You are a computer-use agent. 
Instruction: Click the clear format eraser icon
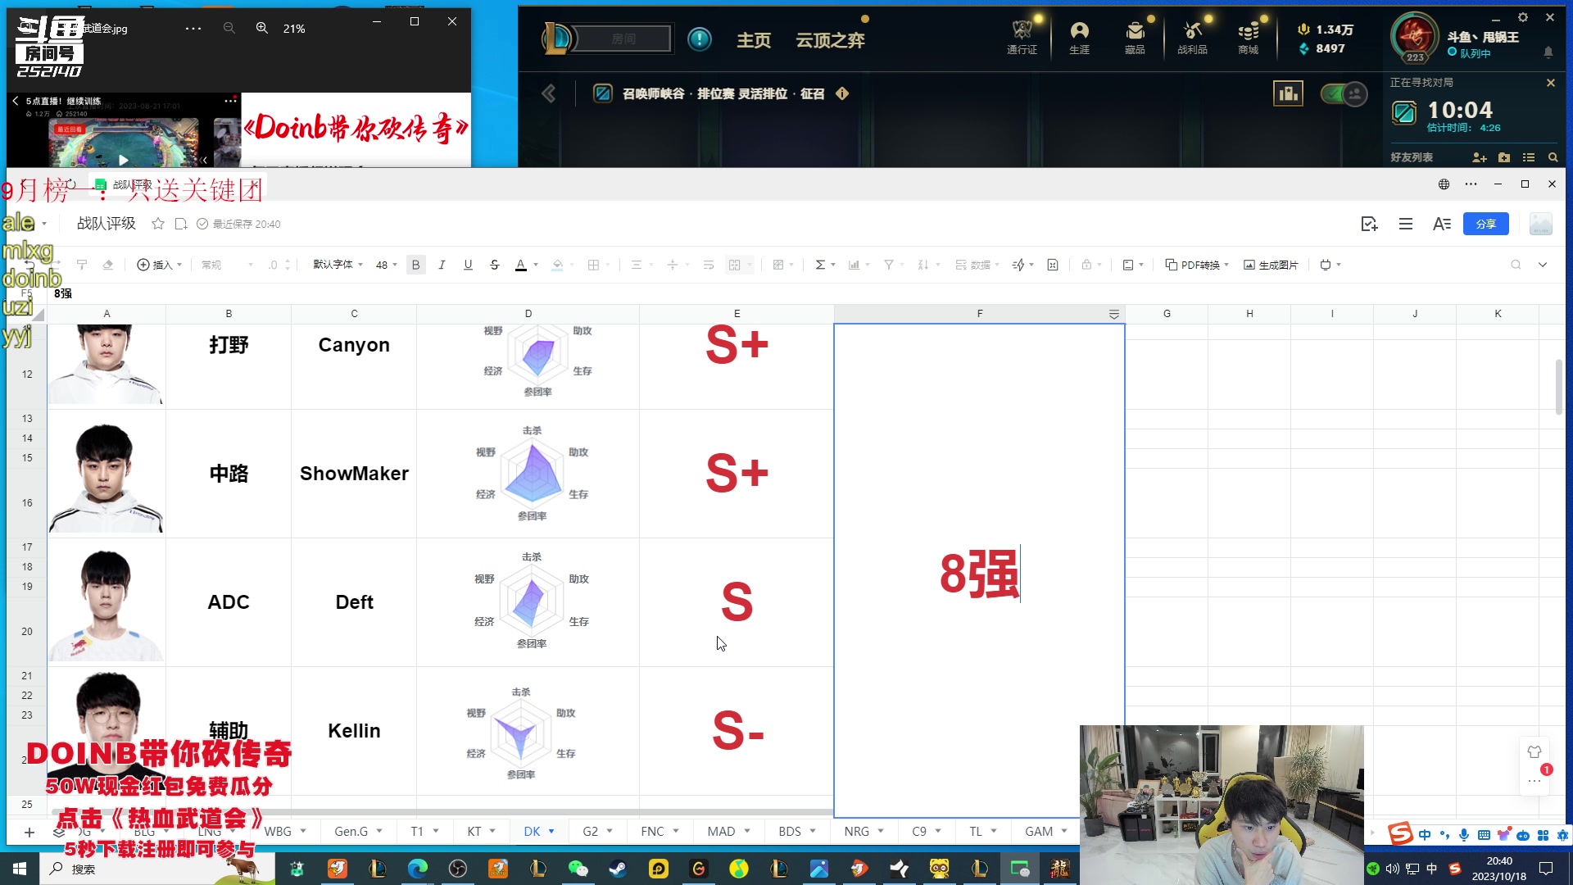tap(107, 265)
